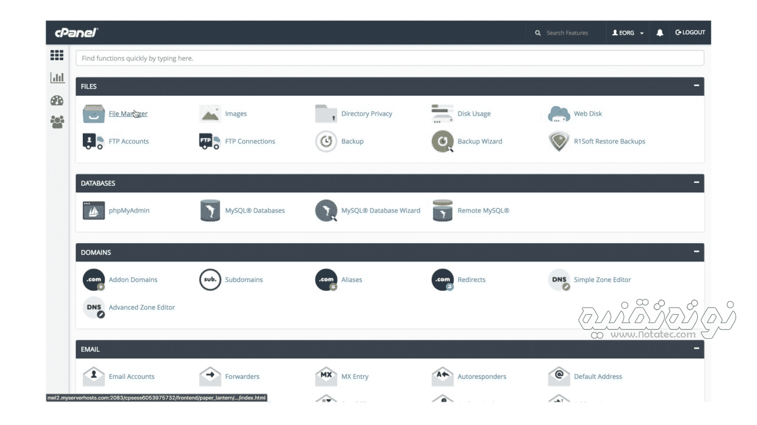Image resolution: width=757 pixels, height=425 pixels.
Task: Open the user manager people sidebar icon
Action: tap(57, 122)
